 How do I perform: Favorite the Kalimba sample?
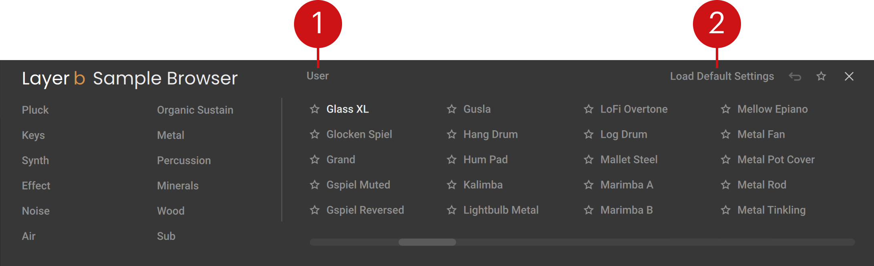[451, 185]
